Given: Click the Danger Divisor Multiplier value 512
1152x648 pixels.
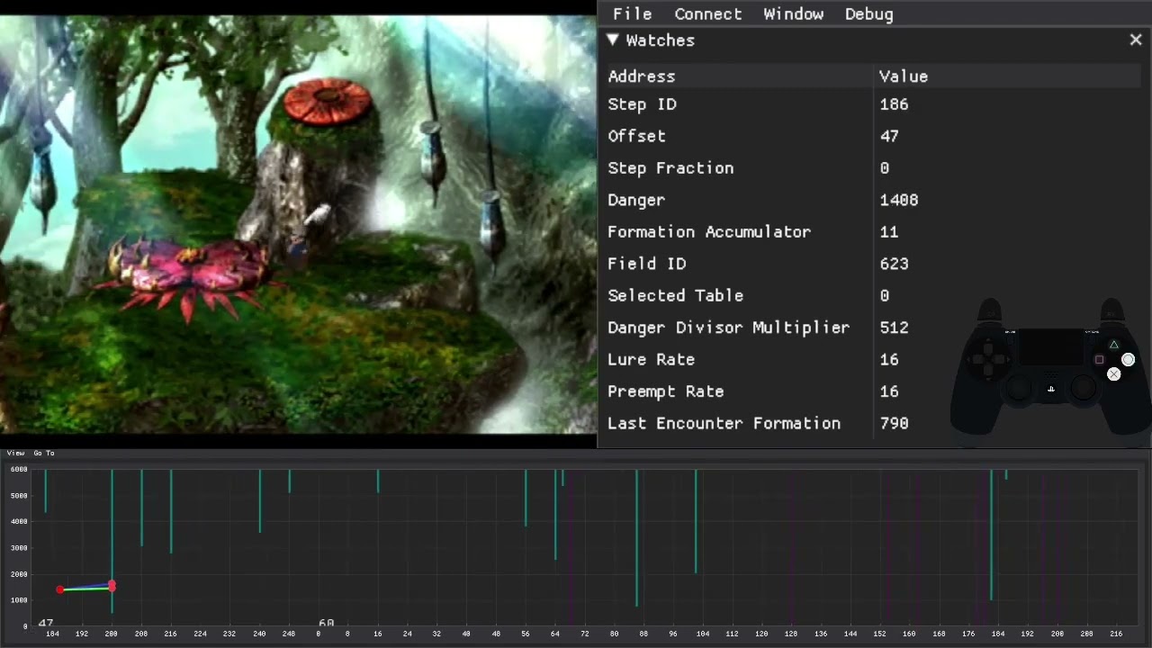Looking at the screenshot, I should pyautogui.click(x=894, y=328).
